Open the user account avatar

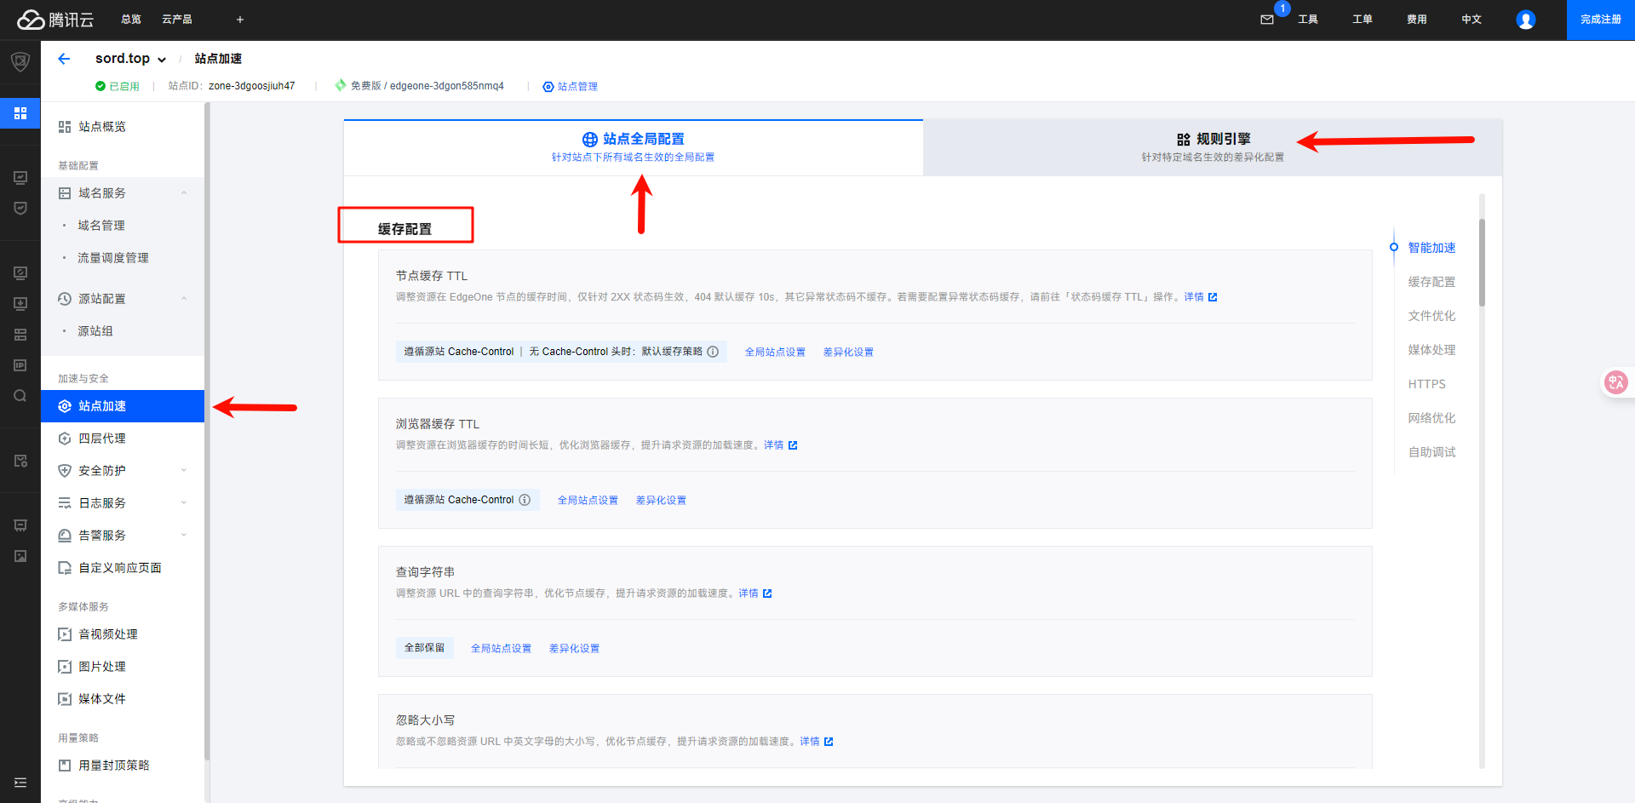coord(1525,20)
